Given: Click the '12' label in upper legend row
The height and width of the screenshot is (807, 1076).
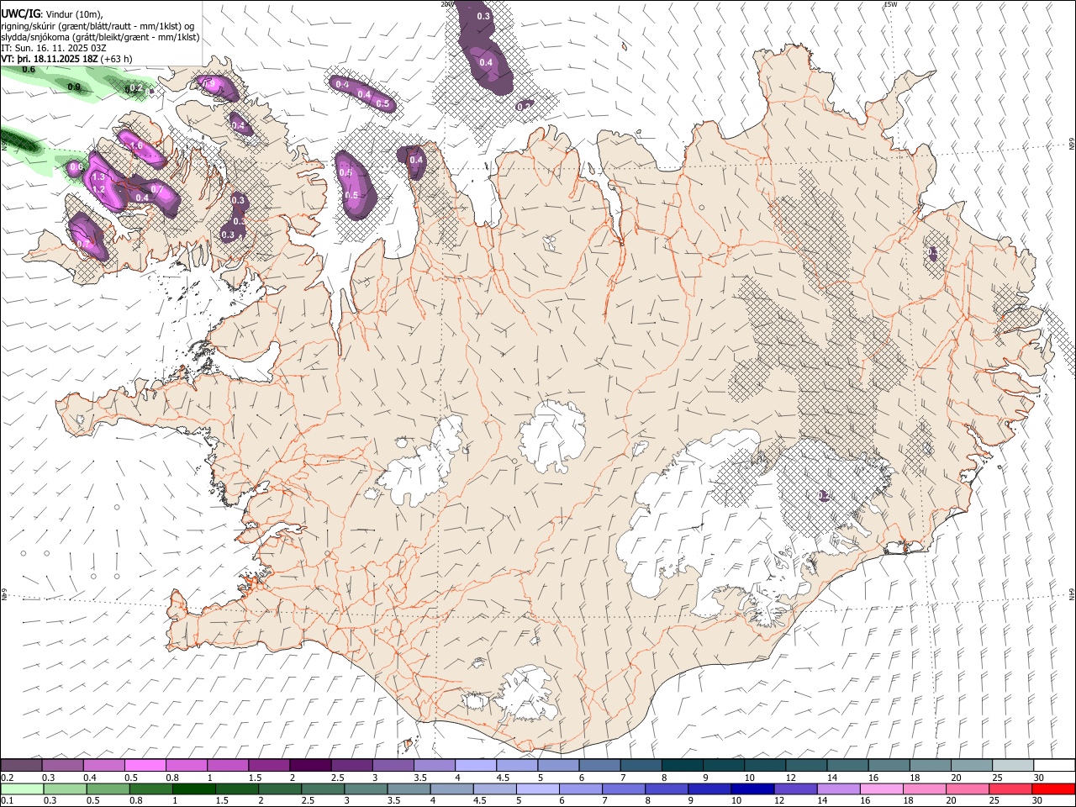Looking at the screenshot, I should 789,778.
